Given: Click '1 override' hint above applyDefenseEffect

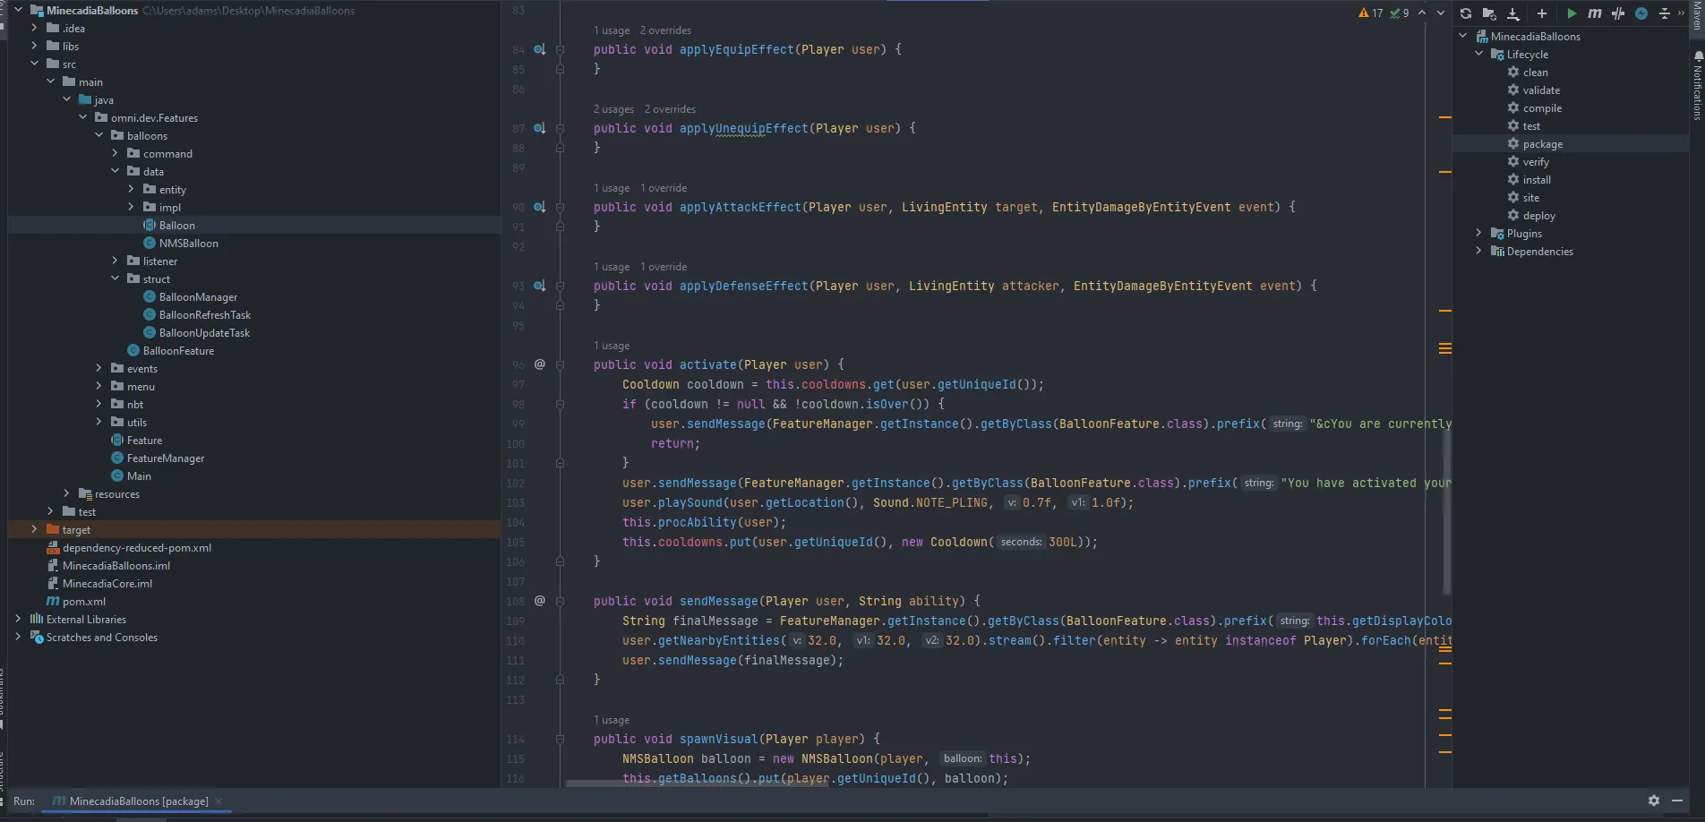Looking at the screenshot, I should point(664,267).
